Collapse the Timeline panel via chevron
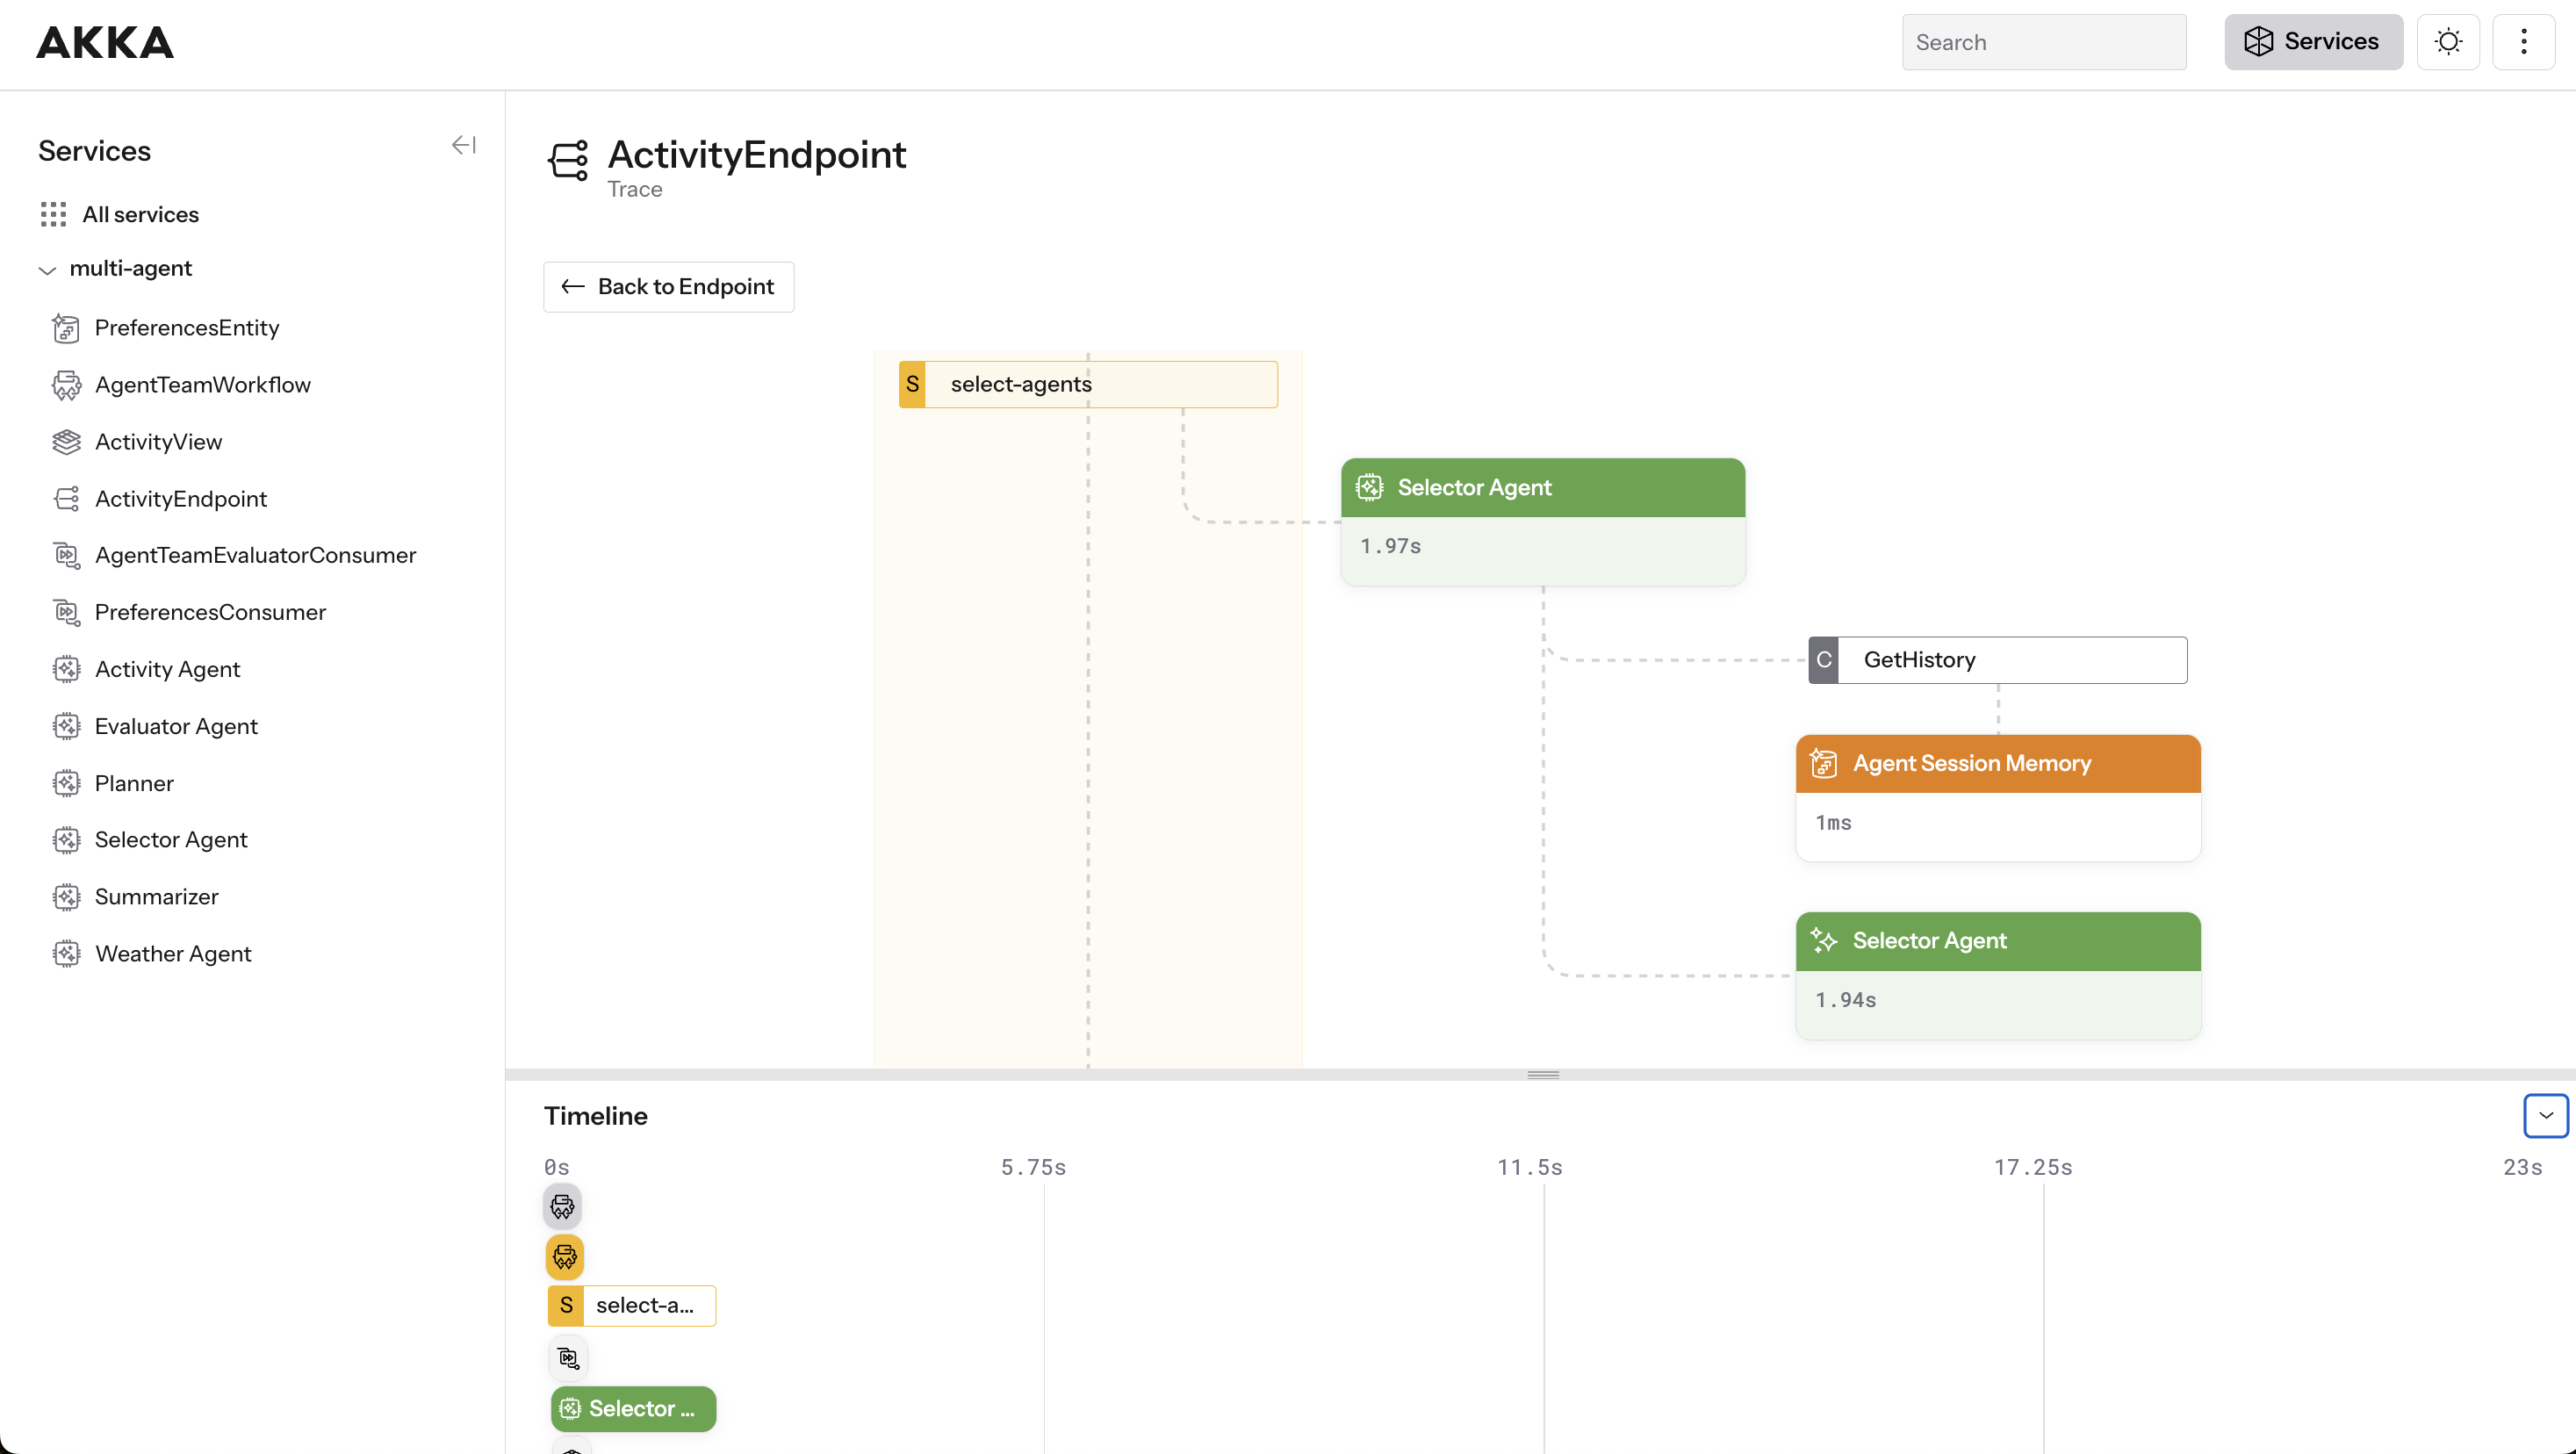This screenshot has width=2576, height=1454. point(2545,1115)
